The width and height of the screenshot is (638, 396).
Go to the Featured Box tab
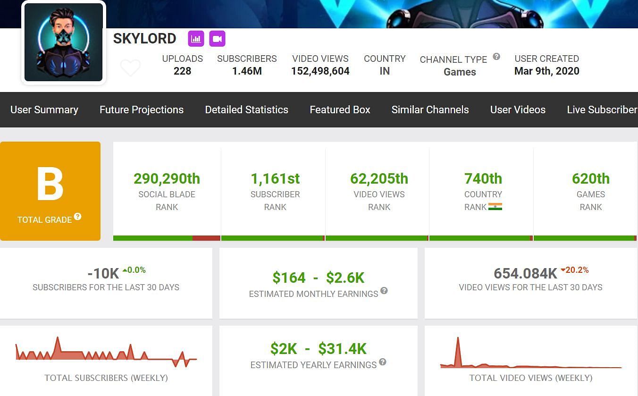(x=340, y=110)
